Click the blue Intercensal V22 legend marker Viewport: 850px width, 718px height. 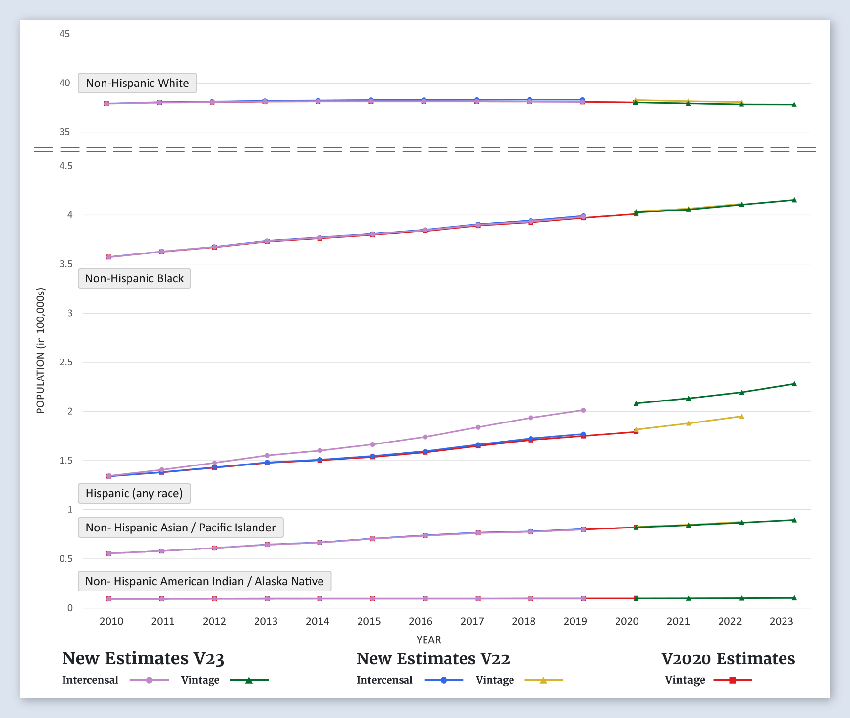coord(444,680)
